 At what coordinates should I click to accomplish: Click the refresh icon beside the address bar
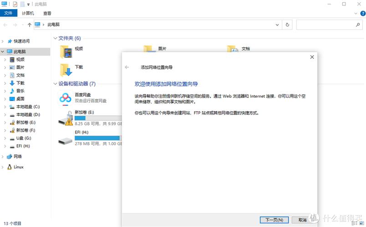click(x=287, y=25)
